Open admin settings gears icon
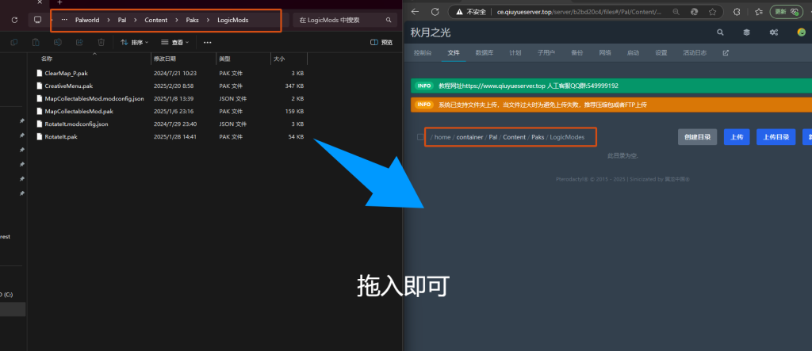Screen dimensions: 812x351 click(774, 32)
